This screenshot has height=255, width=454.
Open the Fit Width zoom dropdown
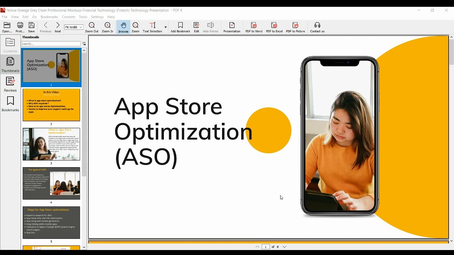point(74,27)
